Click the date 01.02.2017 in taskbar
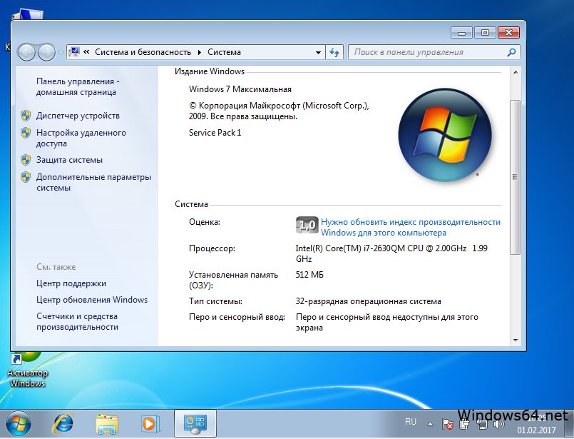Screen dimensions: 574x439 click(536, 430)
